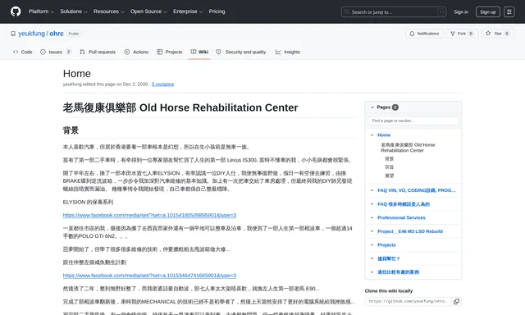The width and height of the screenshot is (525, 315).
Task: Switch to the Actions tab
Action: (136, 52)
